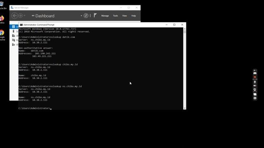Select Dashboard item in Server Manager sidebar
Image resolution: width=264 pixels, height=148 pixels.
coord(14,27)
